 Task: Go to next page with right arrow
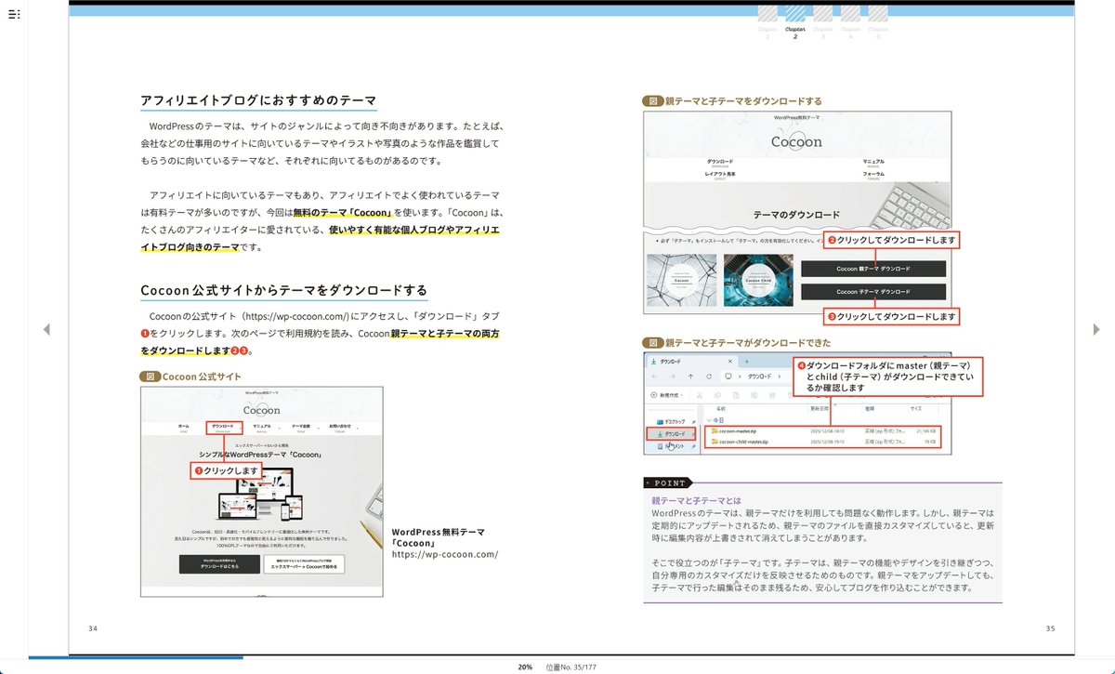1096,329
